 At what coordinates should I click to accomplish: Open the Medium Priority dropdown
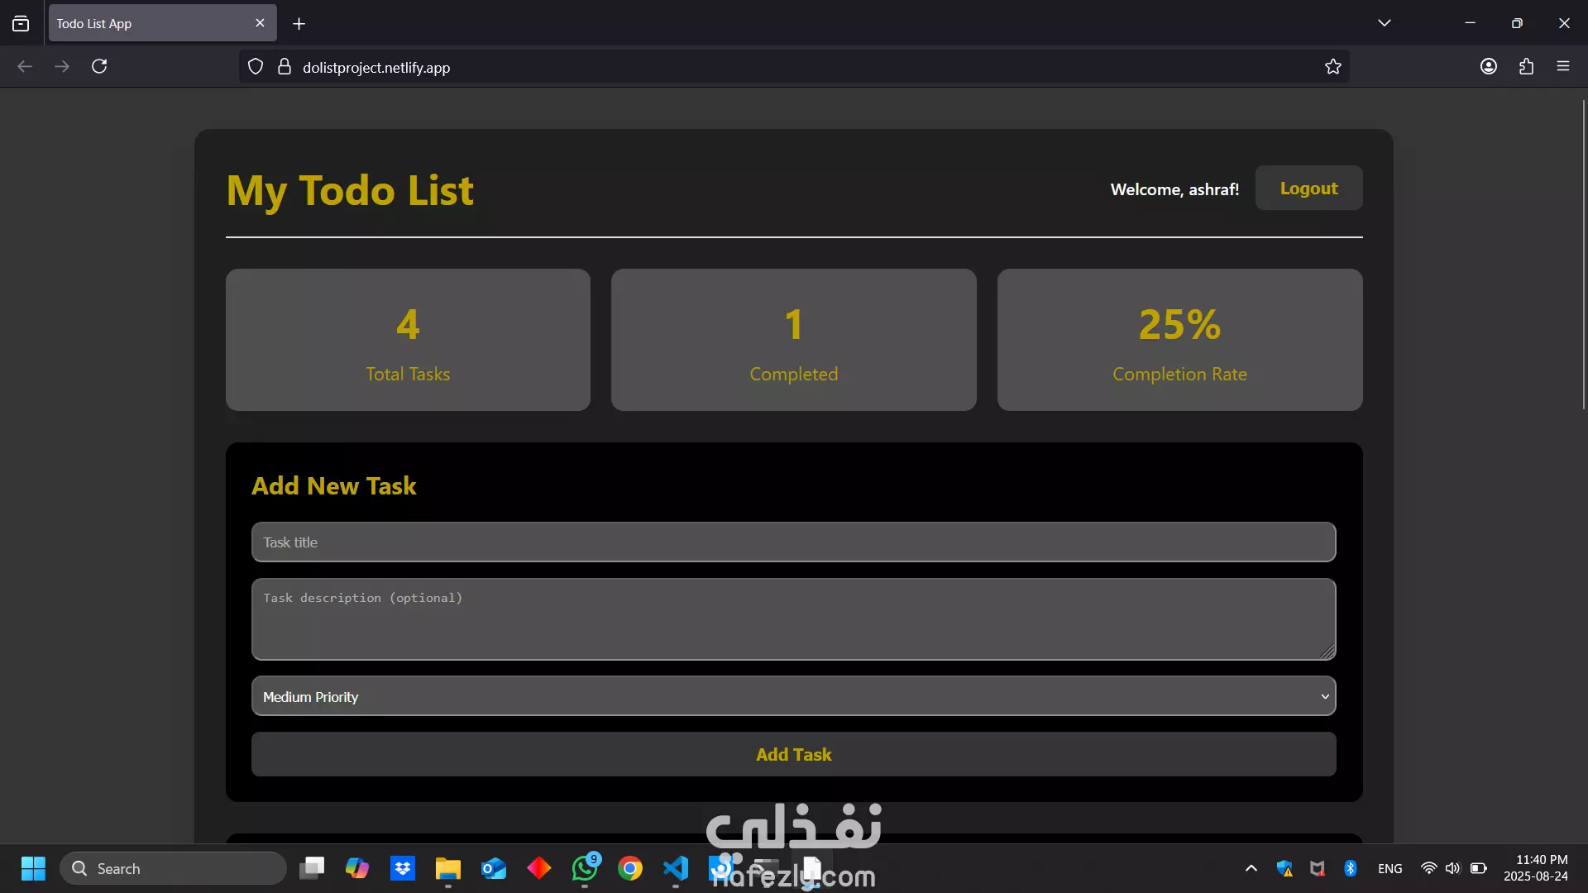click(x=793, y=696)
